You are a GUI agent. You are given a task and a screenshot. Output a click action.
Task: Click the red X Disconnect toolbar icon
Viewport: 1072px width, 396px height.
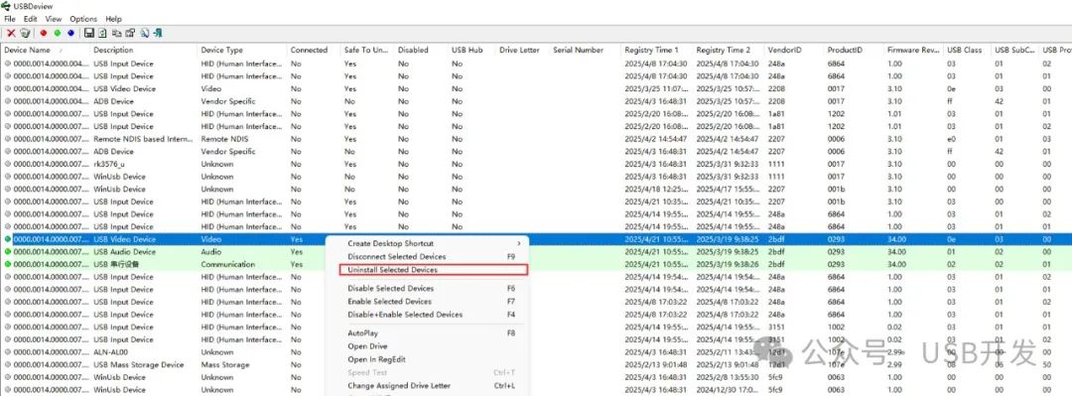(12, 33)
